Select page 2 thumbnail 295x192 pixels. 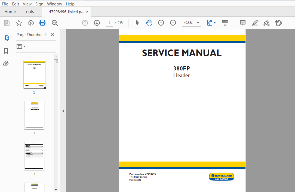(34, 115)
